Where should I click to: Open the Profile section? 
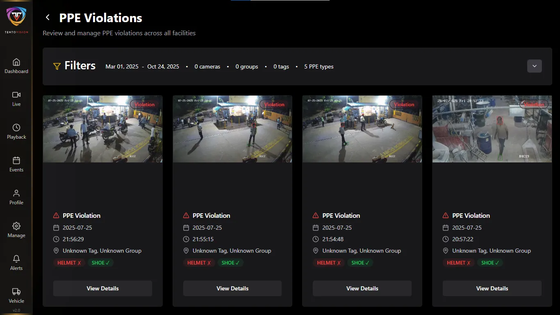[16, 197]
